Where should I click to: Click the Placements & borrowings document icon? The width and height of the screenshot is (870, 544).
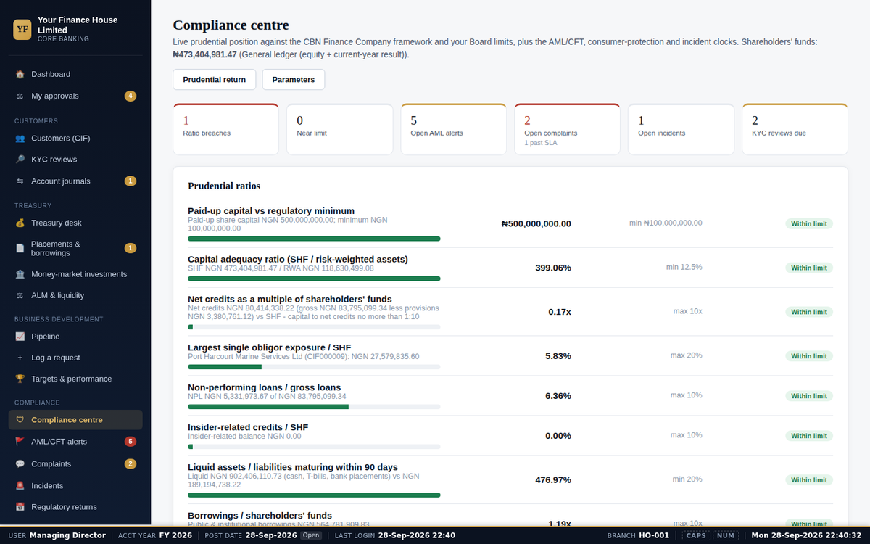coord(20,248)
